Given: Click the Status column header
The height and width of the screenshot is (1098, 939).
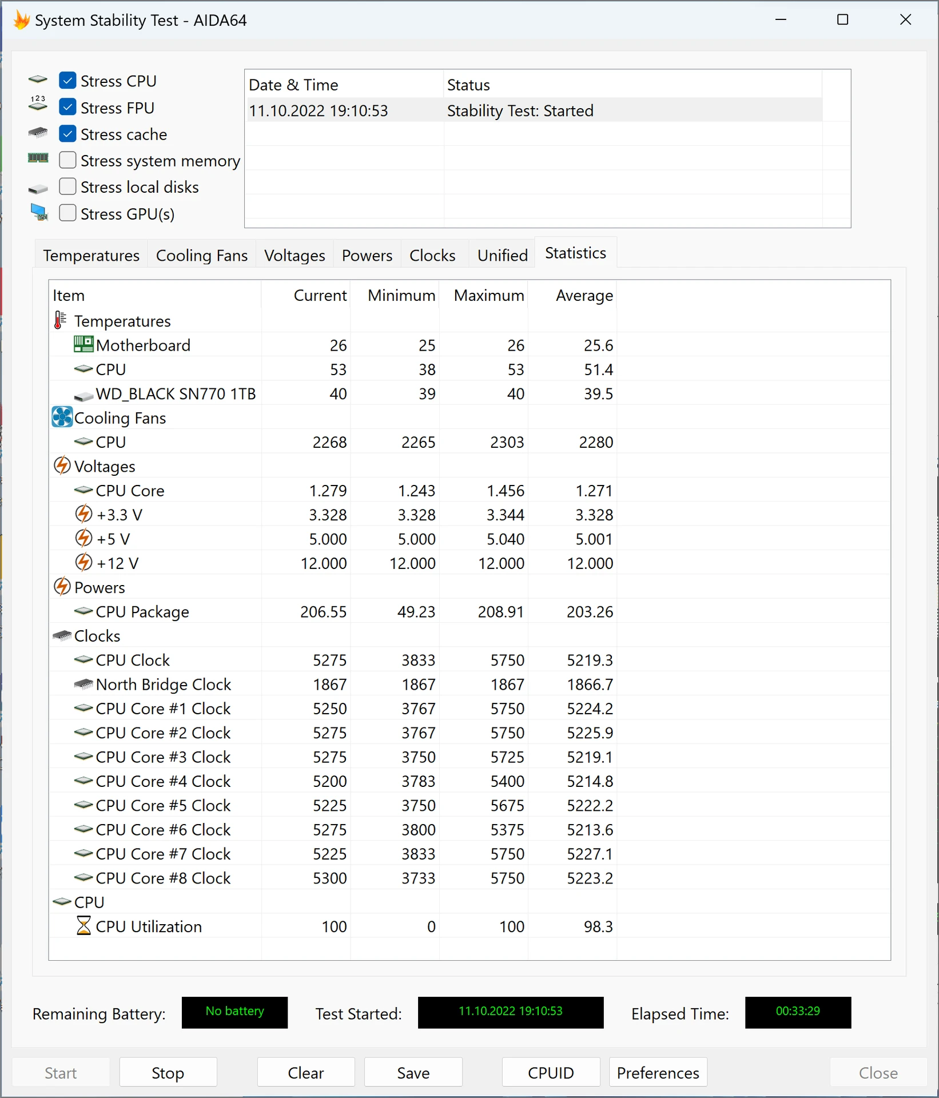Looking at the screenshot, I should [x=633, y=85].
